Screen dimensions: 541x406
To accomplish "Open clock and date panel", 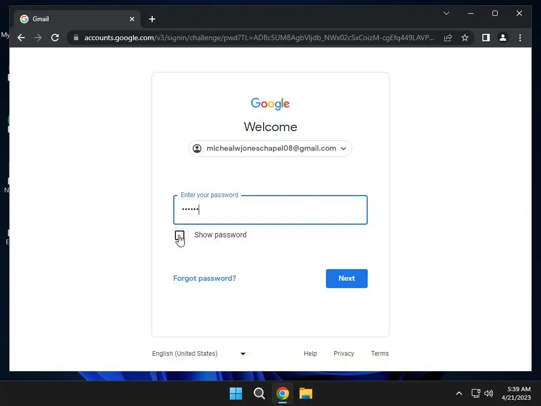I will click(516, 393).
